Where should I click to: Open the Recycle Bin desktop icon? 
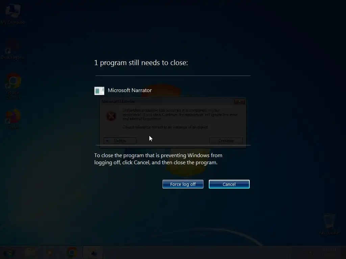point(329,224)
